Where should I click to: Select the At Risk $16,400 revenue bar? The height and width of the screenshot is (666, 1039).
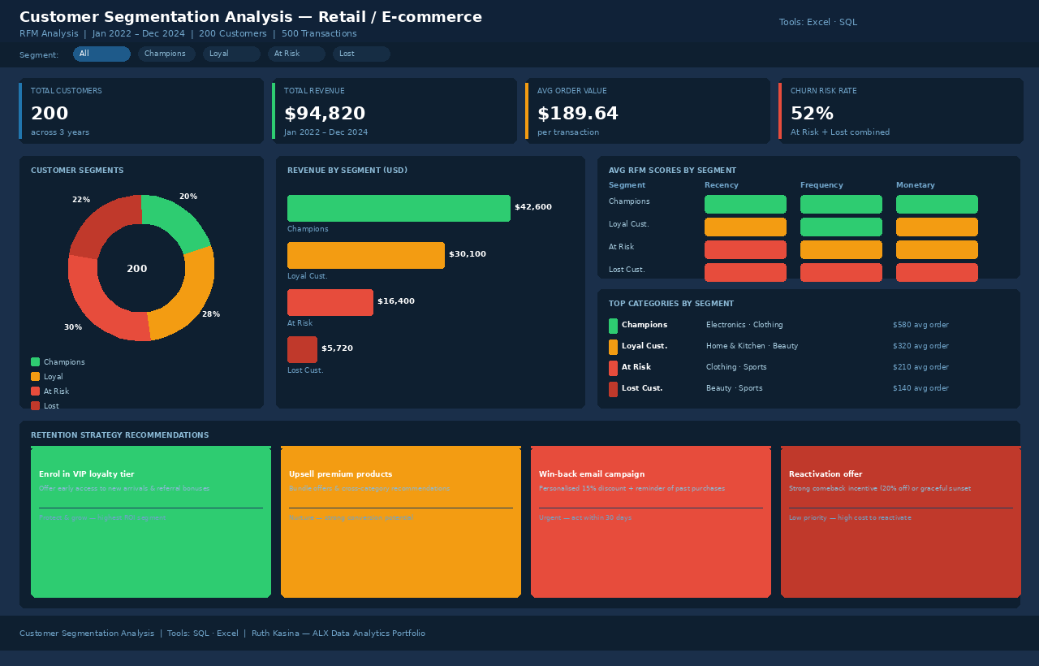(x=330, y=302)
